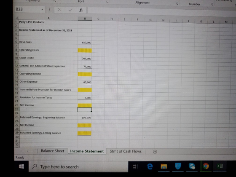Open Skype from the taskbar
This screenshot has width=236, height=177.
192,166
